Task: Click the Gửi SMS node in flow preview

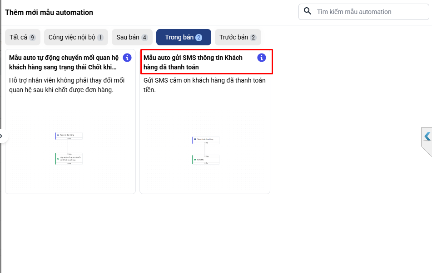Action: pos(206,160)
